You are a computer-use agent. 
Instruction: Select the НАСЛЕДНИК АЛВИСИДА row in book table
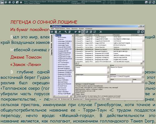pyautogui.click(x=109, y=39)
